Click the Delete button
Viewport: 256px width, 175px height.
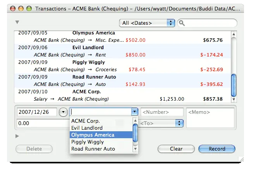coord(34,149)
